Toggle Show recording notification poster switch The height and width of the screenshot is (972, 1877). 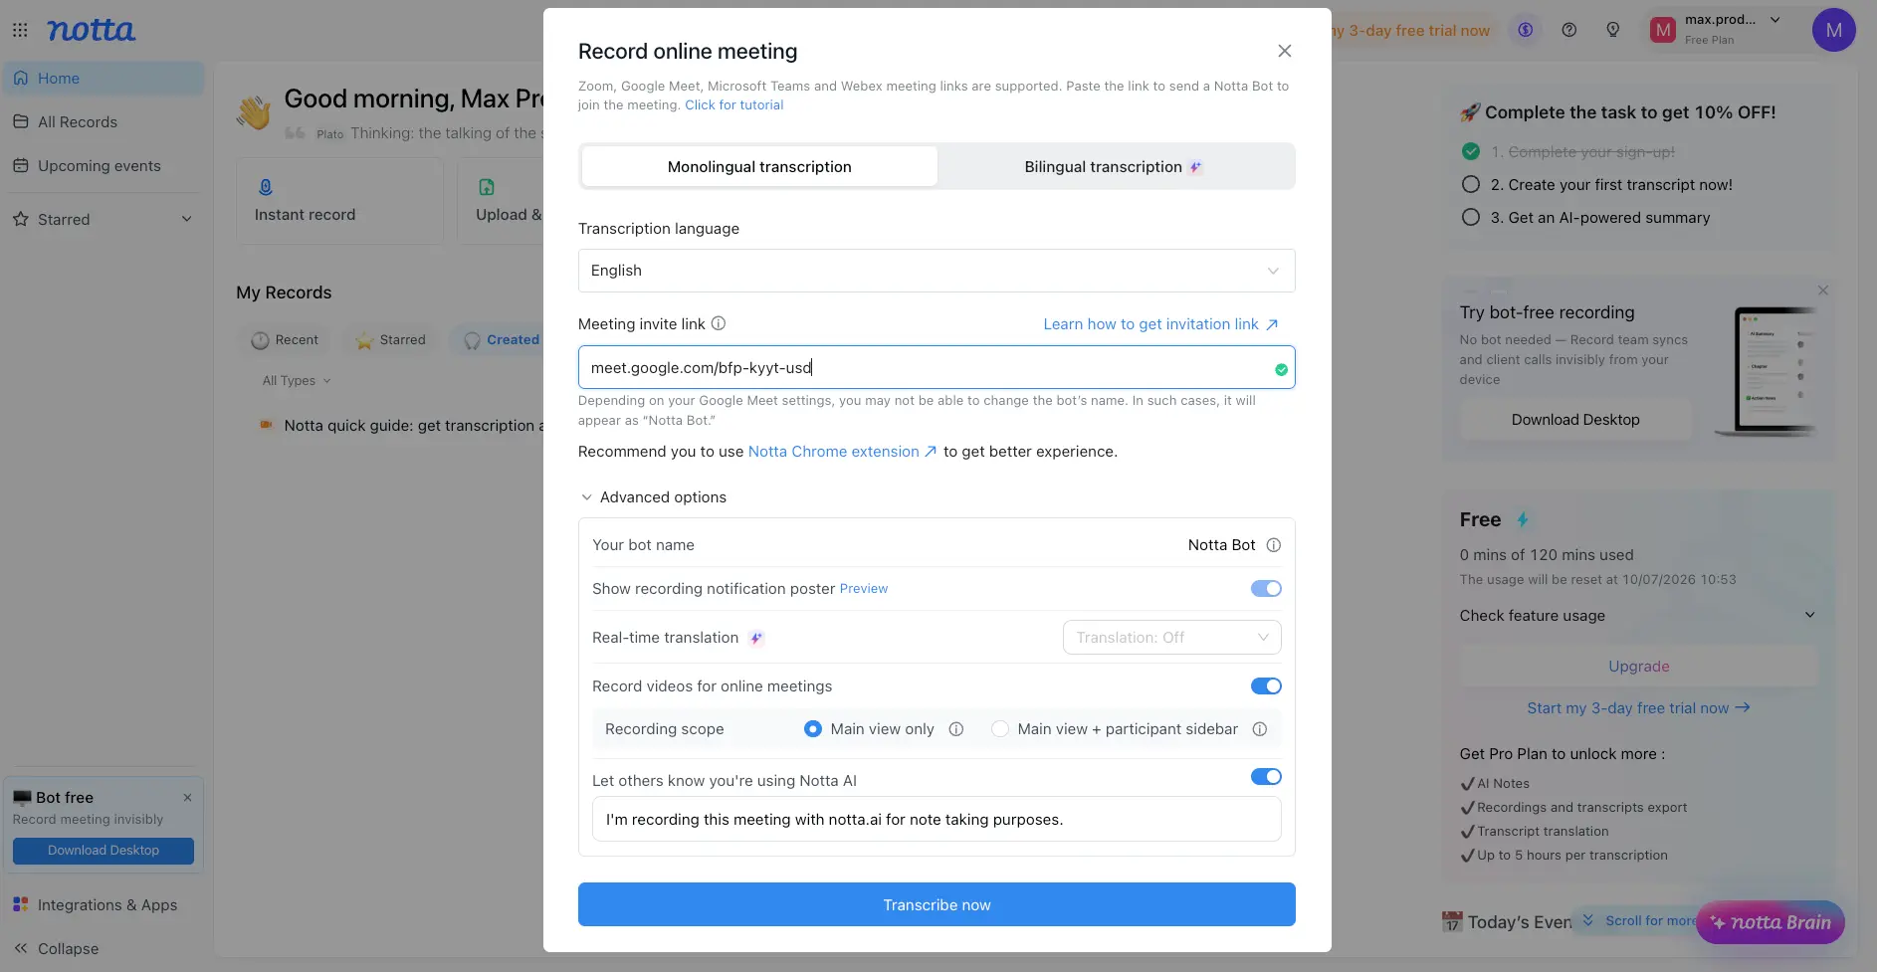(x=1266, y=589)
